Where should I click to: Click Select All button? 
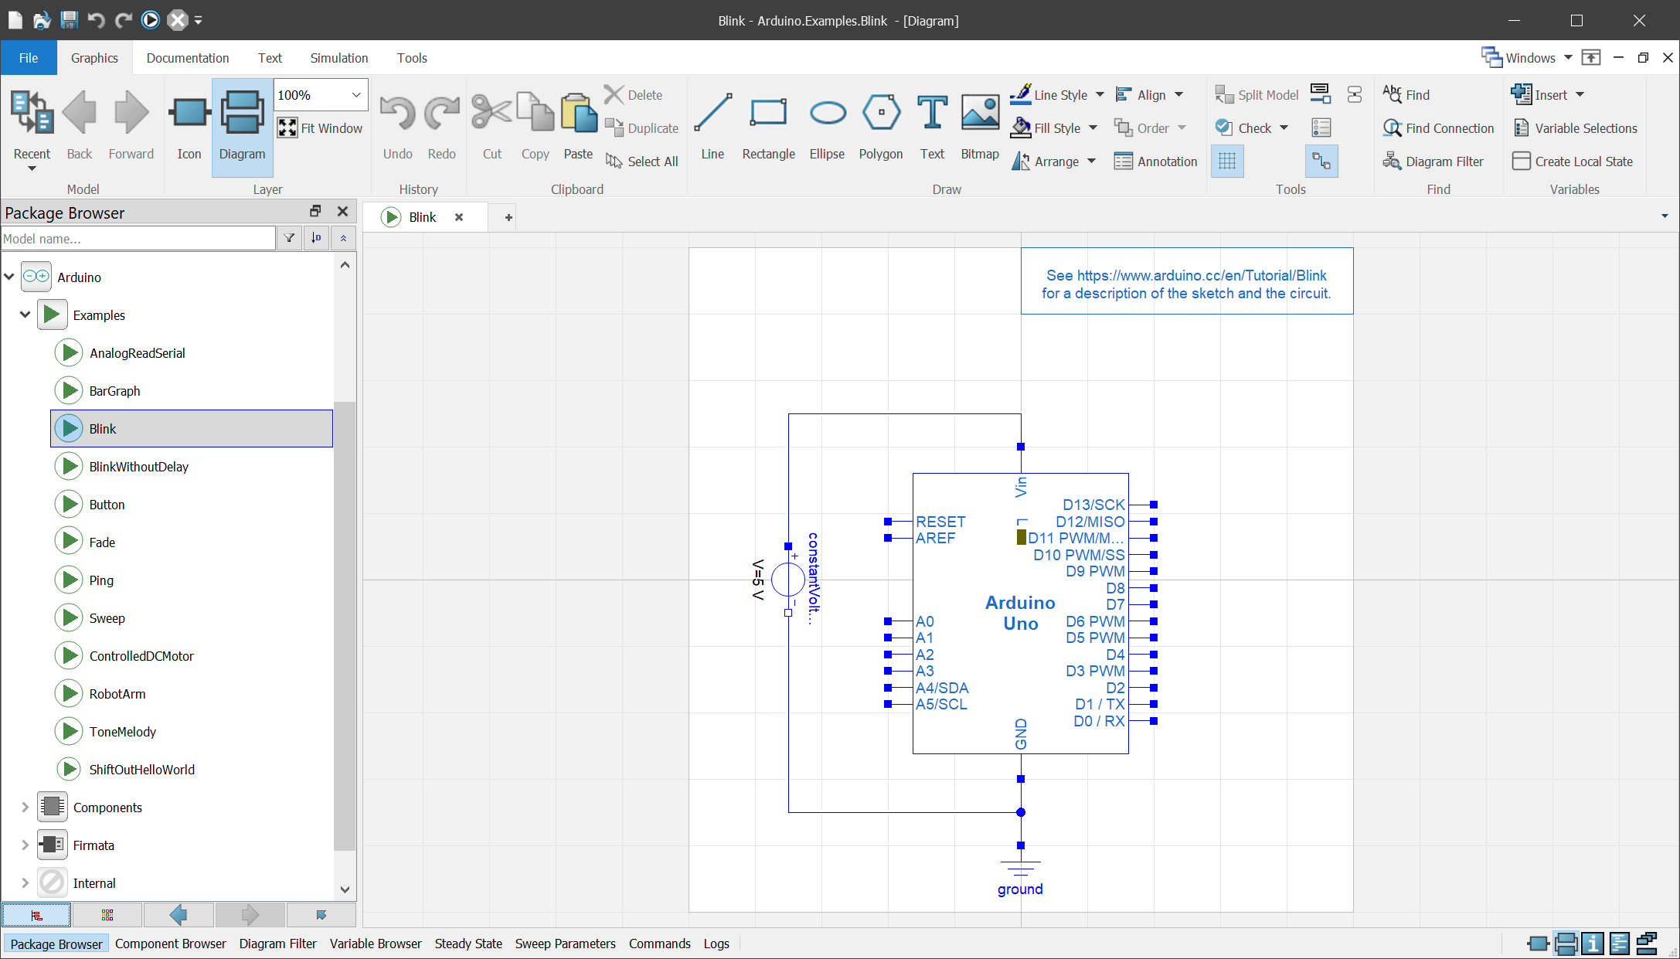pyautogui.click(x=642, y=162)
